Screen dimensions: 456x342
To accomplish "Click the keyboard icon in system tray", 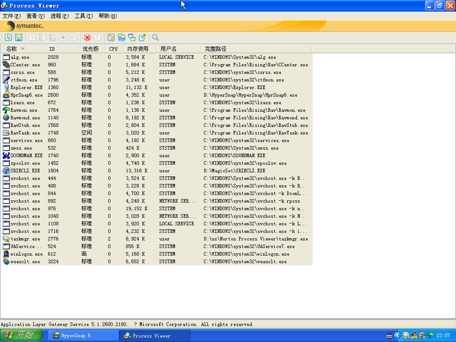I will point(389,336).
